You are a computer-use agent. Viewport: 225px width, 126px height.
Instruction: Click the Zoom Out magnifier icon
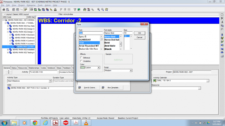[103, 10]
